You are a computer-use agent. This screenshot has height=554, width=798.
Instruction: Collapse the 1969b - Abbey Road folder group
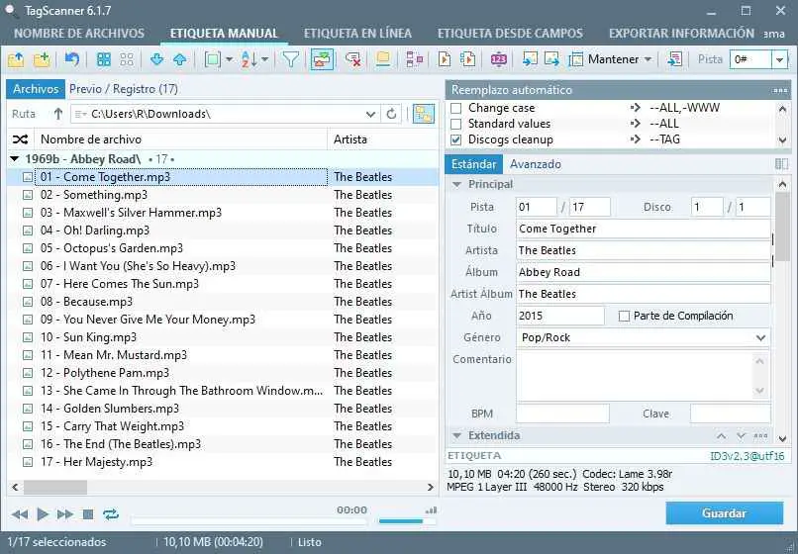coord(16,158)
